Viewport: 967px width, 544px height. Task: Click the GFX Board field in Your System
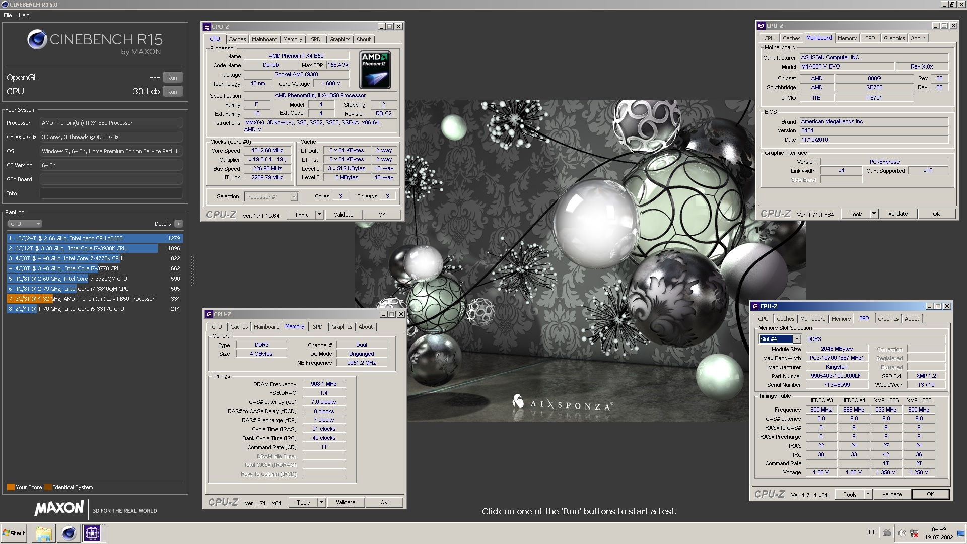pos(111,179)
